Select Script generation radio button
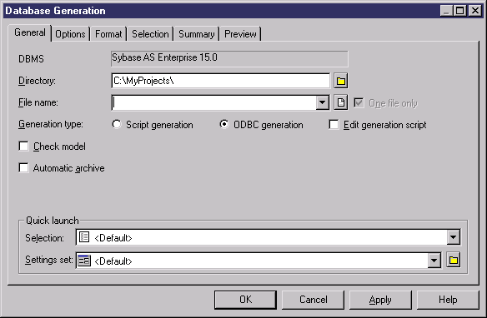The height and width of the screenshot is (318, 487). pyautogui.click(x=117, y=125)
